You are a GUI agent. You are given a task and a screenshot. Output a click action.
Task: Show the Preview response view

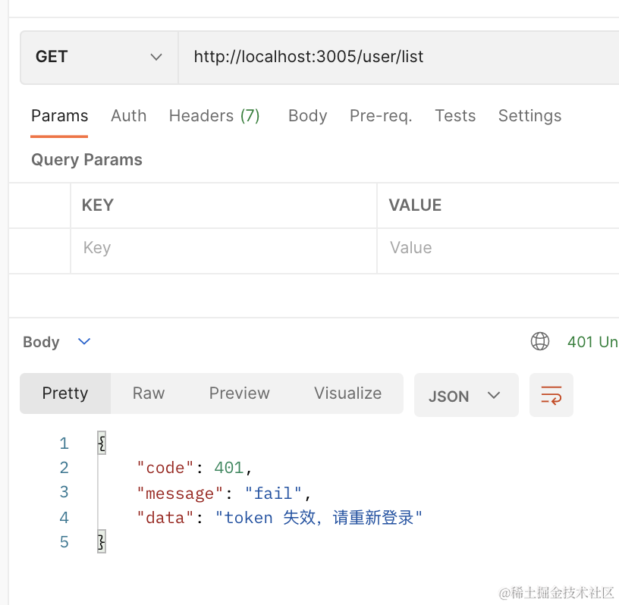(x=239, y=393)
